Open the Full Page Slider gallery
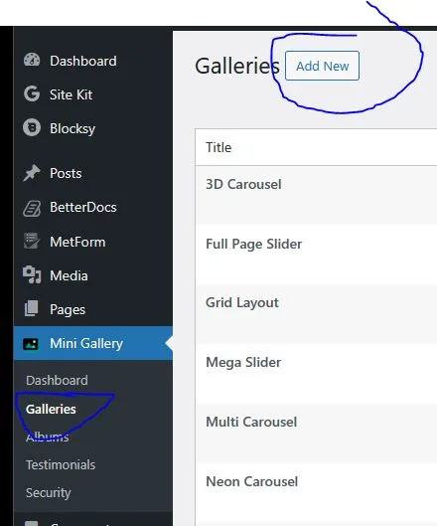 253,244
